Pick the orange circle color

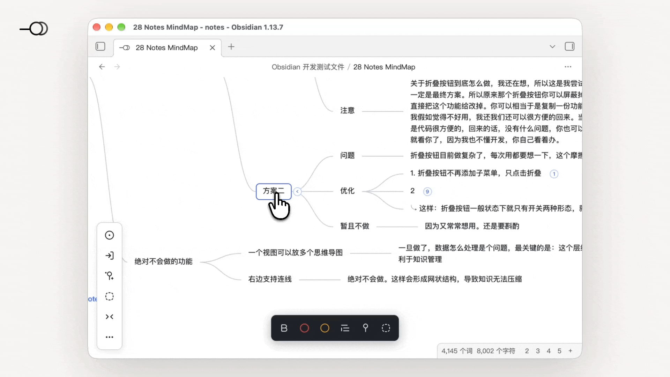(x=325, y=328)
